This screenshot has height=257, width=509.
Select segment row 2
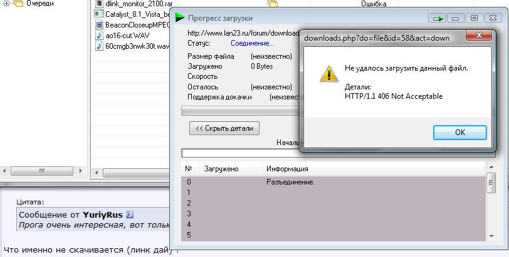[333, 203]
